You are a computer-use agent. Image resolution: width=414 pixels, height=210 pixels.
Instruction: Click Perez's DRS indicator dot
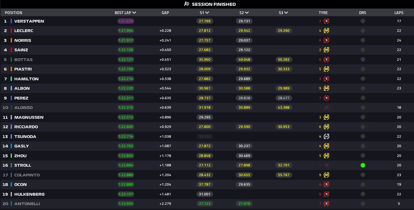click(363, 98)
